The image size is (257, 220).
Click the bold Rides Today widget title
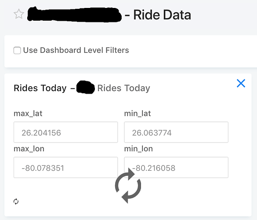click(x=40, y=88)
